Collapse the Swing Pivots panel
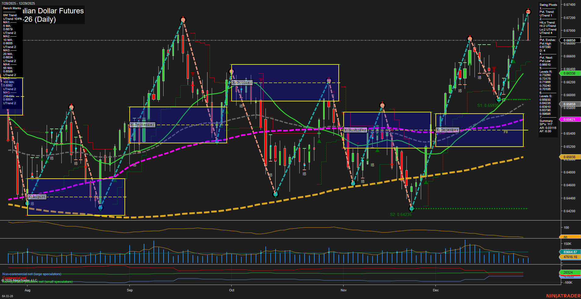This screenshot has width=581, height=299. pyautogui.click(x=548, y=5)
